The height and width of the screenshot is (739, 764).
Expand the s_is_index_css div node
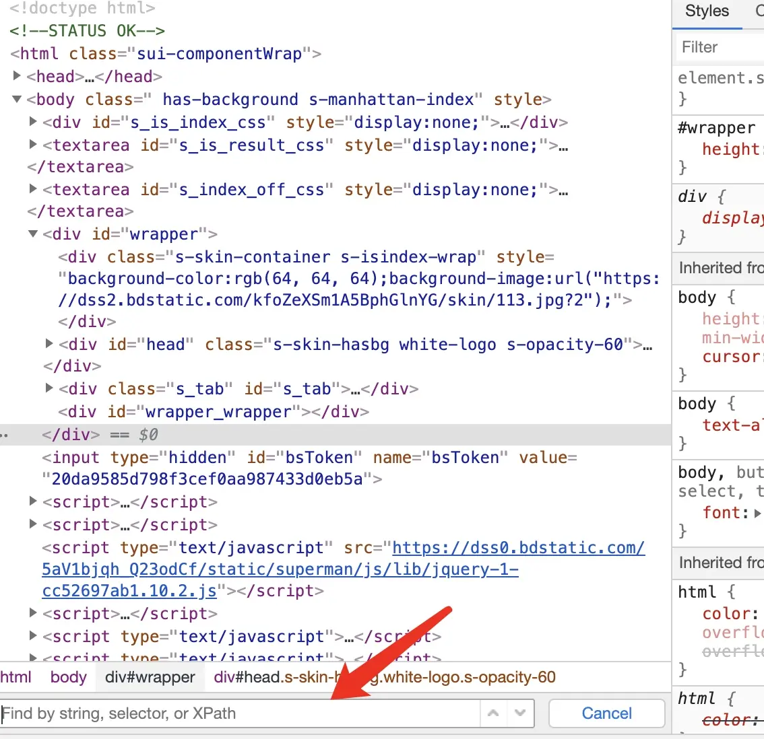[x=32, y=121]
